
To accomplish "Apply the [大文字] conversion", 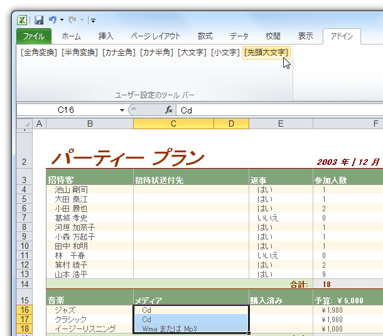I will 192,53.
